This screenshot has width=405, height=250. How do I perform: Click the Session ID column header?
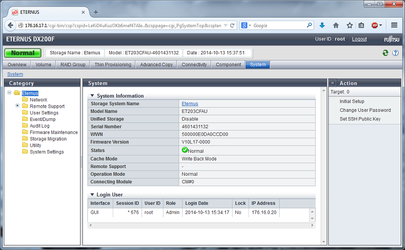(x=127, y=203)
